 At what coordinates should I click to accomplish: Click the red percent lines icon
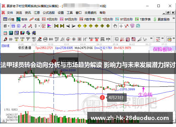coord(158,39)
